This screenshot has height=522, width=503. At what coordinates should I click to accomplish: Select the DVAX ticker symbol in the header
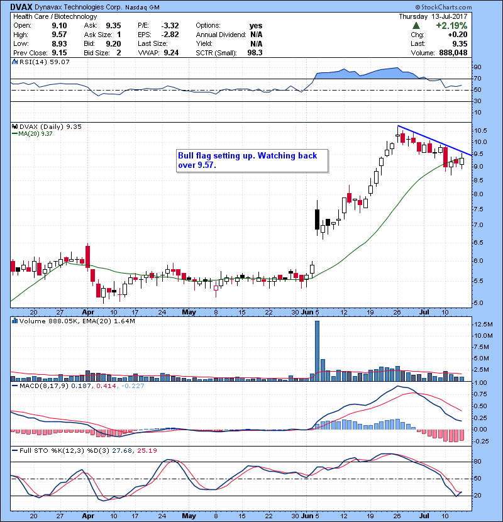(x=21, y=7)
